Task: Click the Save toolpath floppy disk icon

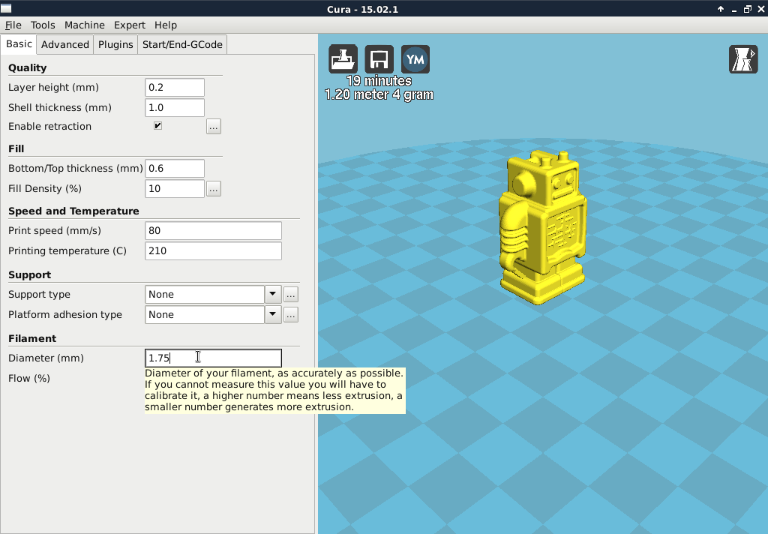Action: [379, 59]
